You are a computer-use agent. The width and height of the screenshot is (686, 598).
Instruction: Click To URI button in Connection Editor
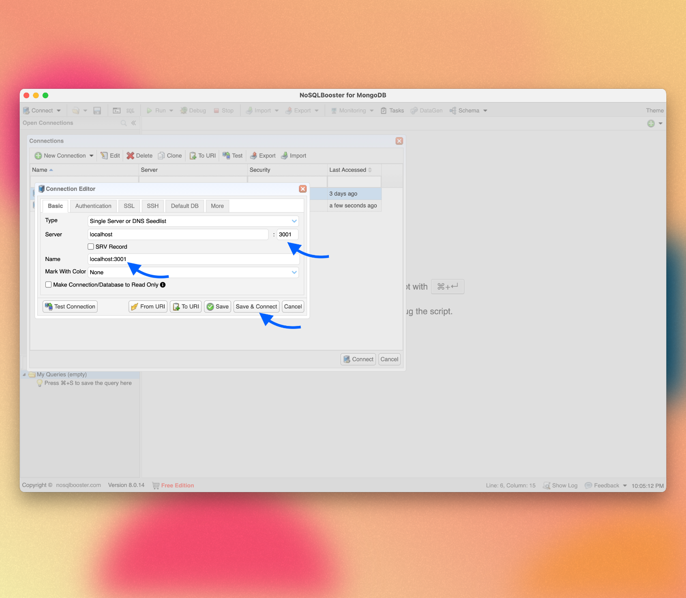click(x=186, y=307)
